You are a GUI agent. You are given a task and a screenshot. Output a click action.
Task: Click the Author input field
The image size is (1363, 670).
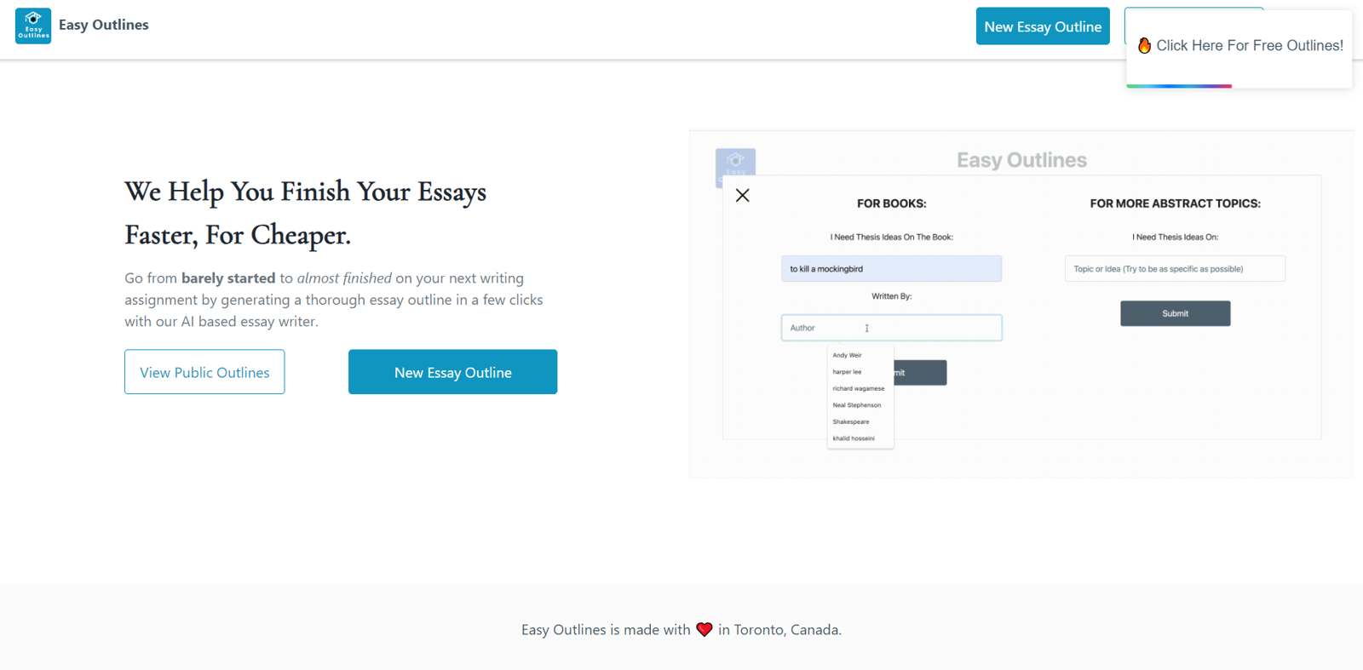coord(891,328)
